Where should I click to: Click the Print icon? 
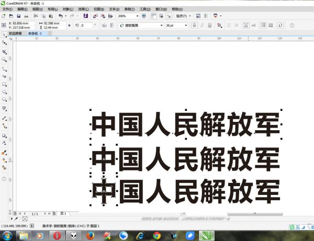point(26,16)
